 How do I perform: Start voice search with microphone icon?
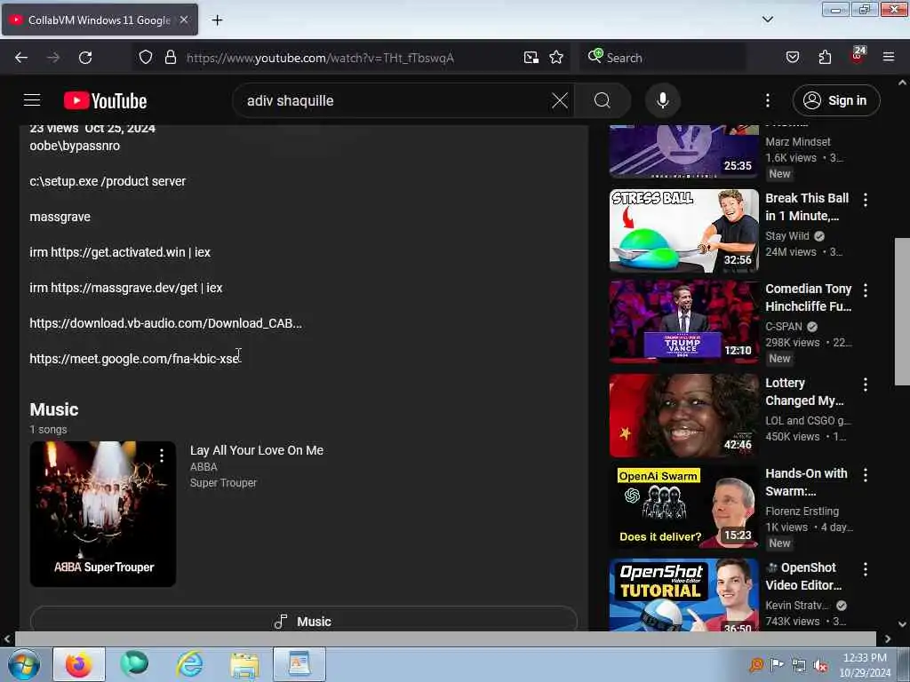(x=663, y=100)
